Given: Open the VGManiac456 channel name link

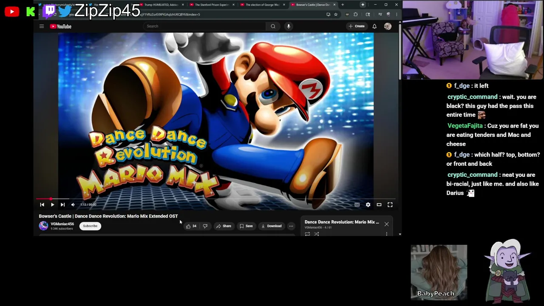Looking at the screenshot, I should click(x=62, y=224).
